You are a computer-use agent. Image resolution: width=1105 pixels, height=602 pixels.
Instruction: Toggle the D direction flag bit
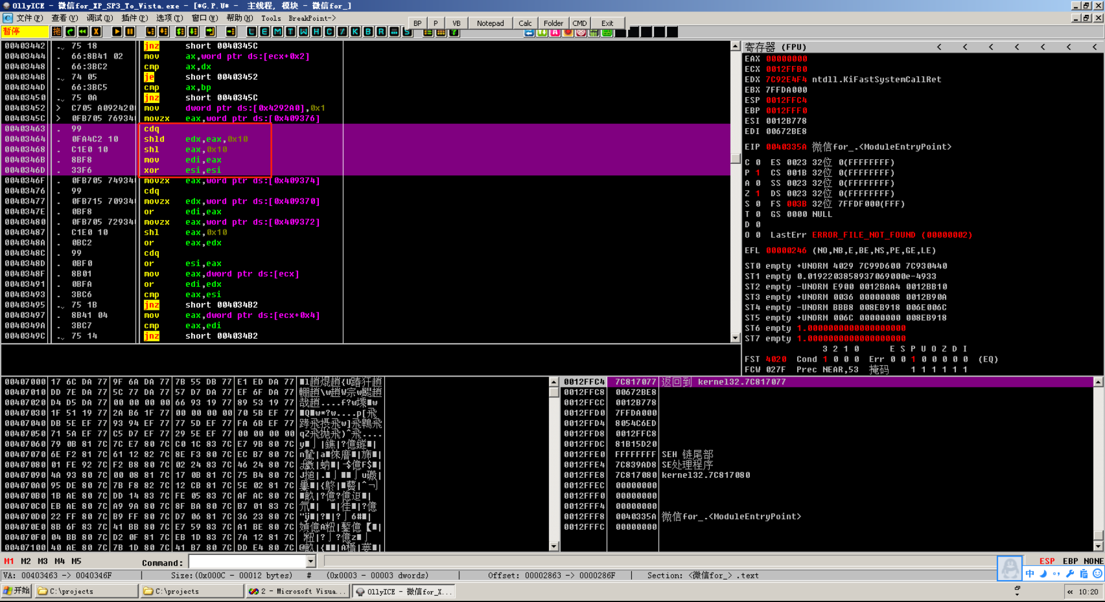[758, 225]
